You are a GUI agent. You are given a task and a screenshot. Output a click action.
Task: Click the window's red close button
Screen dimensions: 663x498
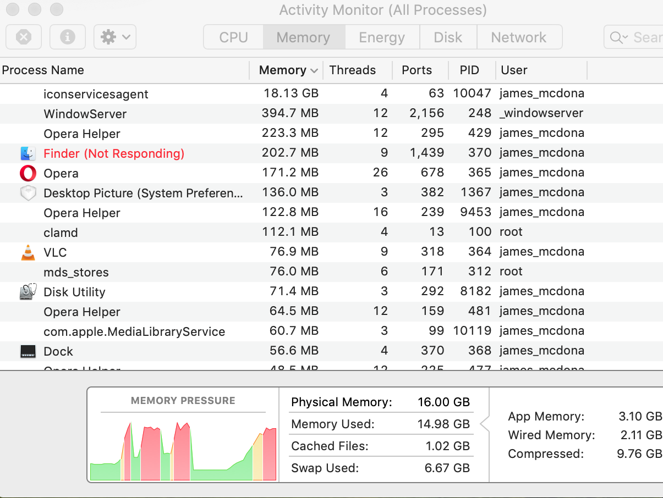12,9
